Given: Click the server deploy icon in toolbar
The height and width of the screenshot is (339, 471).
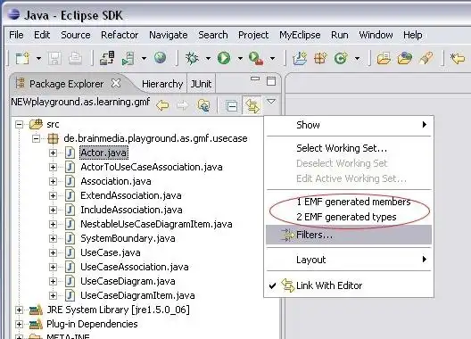Looking at the screenshot, I should point(107,58).
